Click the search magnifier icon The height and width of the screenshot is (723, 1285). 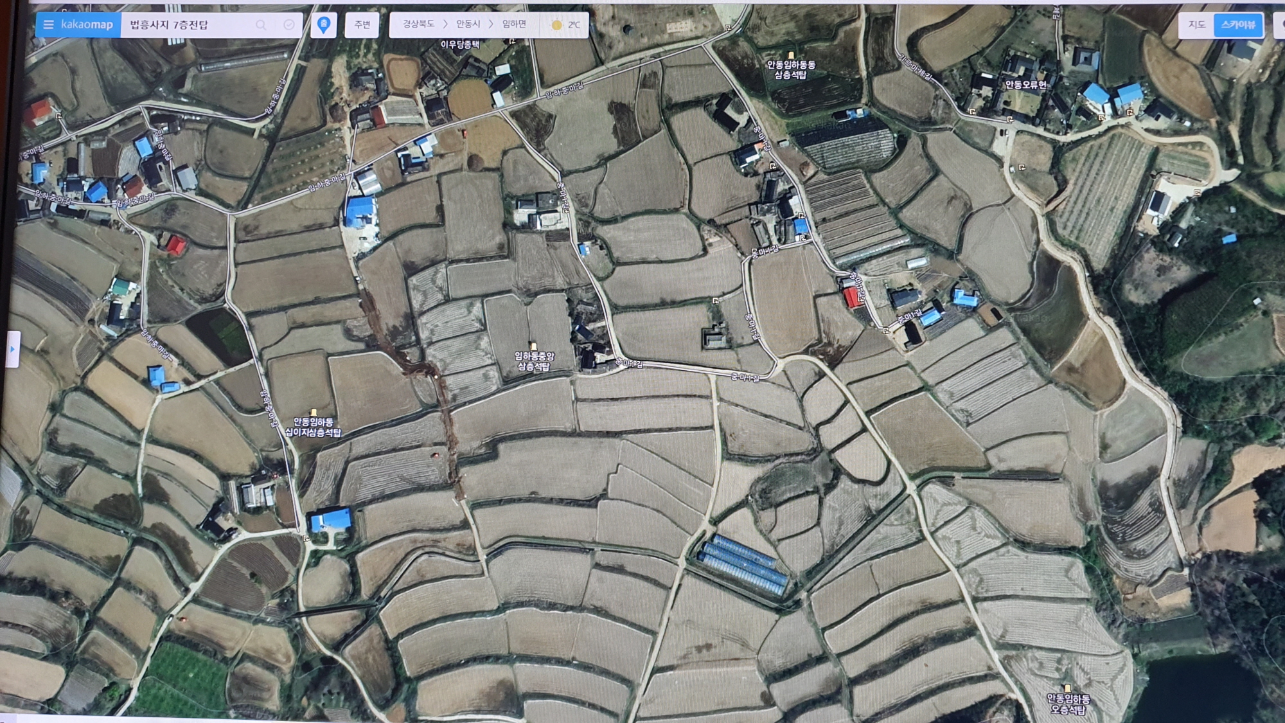261,25
